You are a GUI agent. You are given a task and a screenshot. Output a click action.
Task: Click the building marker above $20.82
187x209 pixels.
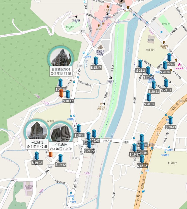point(165,65)
